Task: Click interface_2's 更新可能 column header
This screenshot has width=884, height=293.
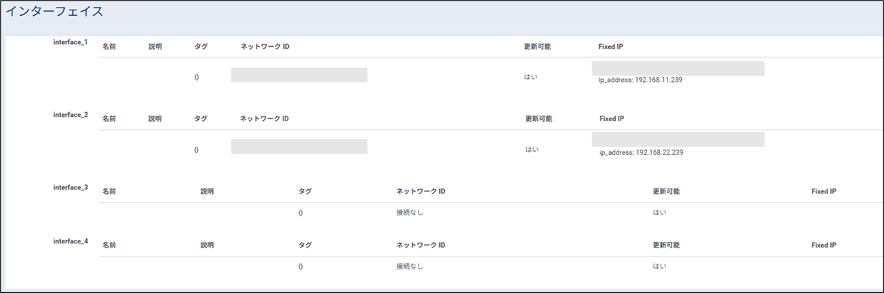Action: 539,119
